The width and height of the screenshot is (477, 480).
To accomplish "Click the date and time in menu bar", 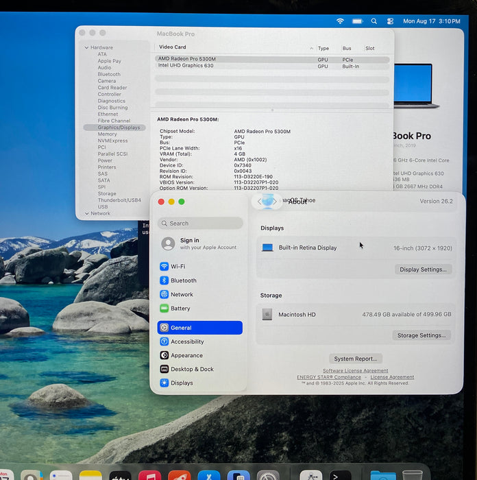I will pos(431,21).
